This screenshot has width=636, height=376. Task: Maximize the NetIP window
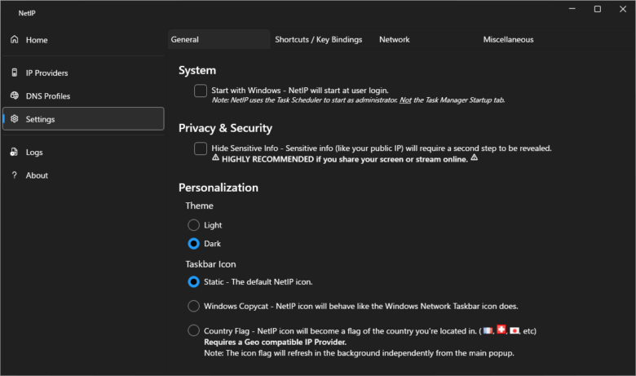point(598,9)
